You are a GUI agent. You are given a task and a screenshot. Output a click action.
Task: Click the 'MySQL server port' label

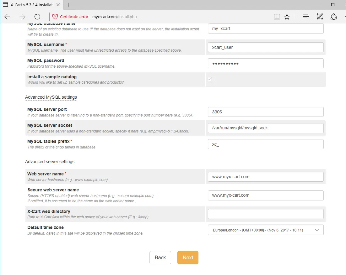pyautogui.click(x=47, y=109)
